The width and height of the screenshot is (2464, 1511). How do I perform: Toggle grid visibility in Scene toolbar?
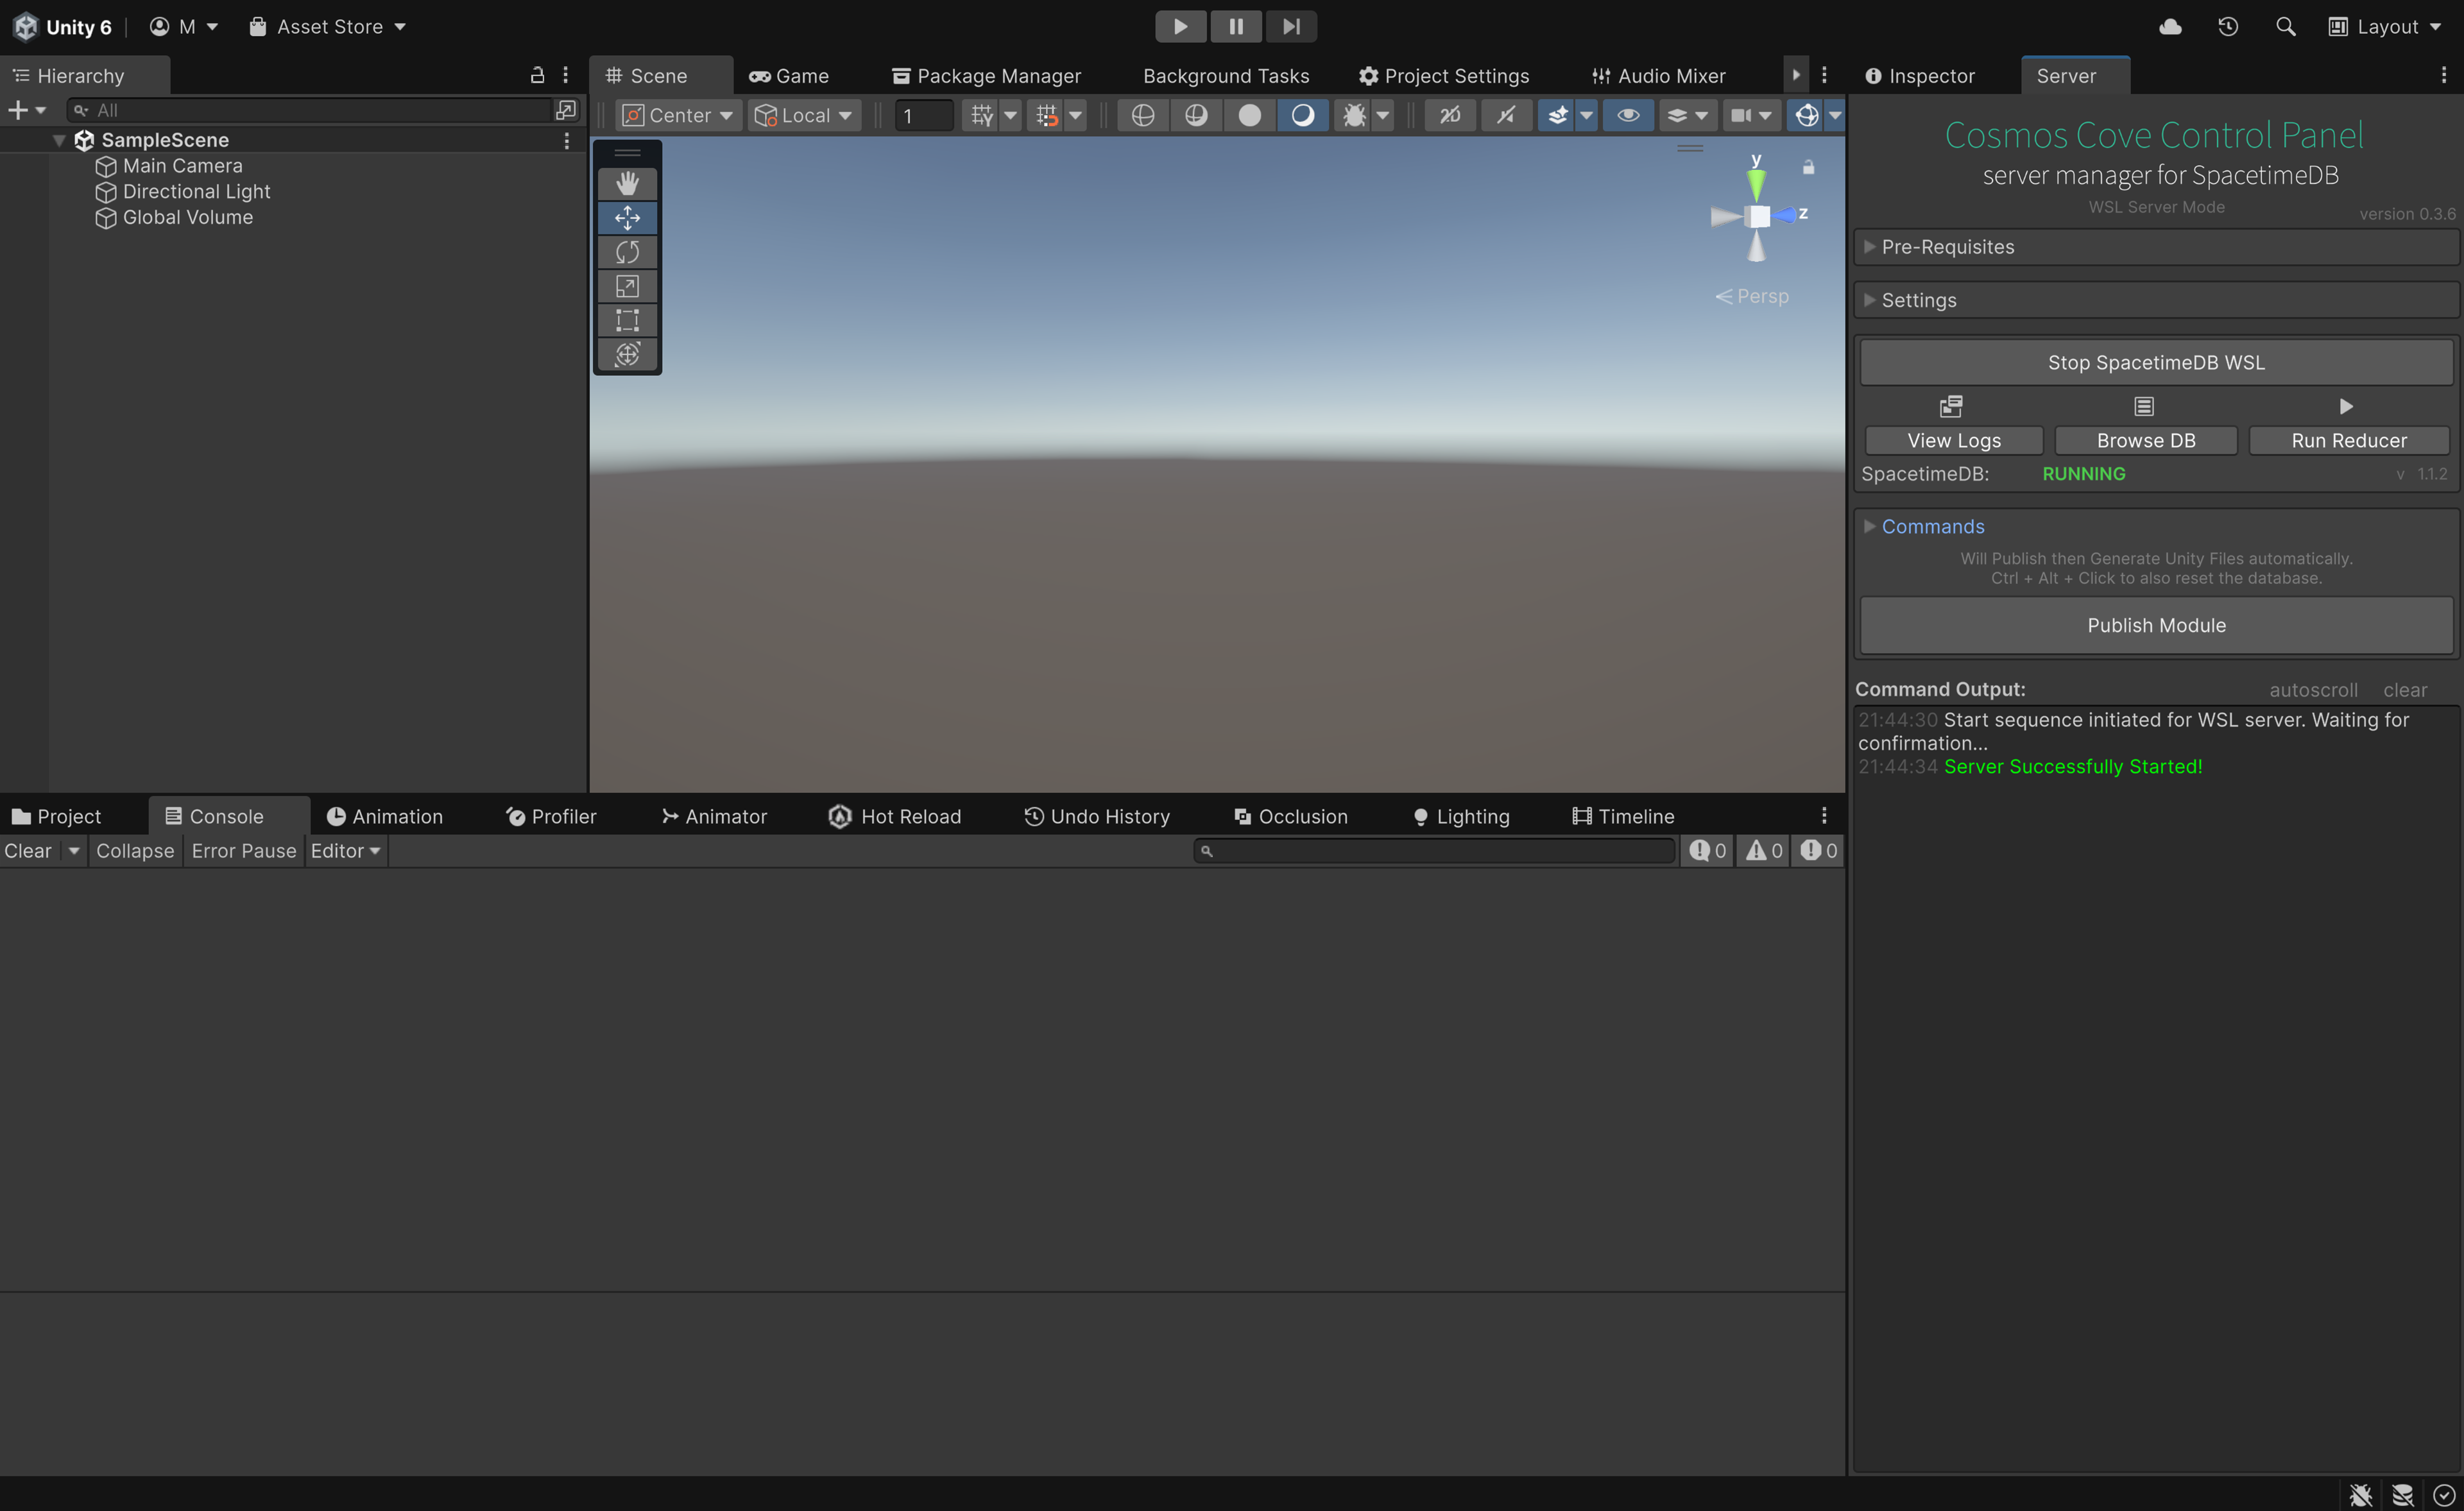click(x=981, y=115)
